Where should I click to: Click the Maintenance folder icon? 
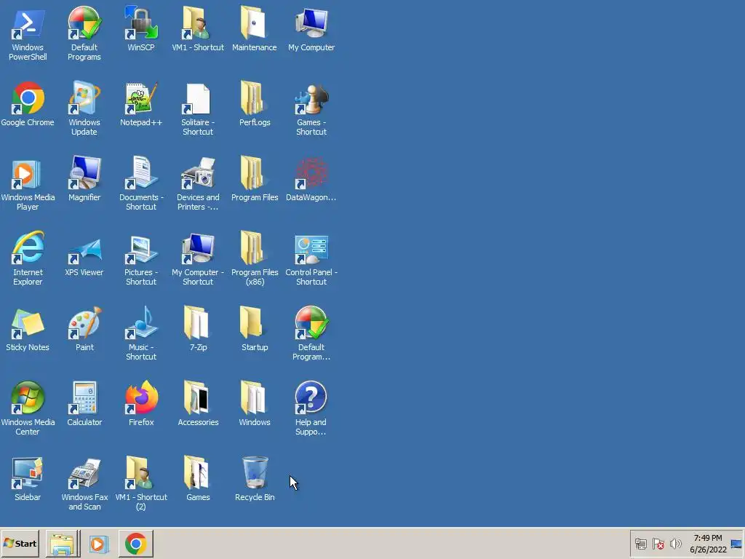(254, 23)
